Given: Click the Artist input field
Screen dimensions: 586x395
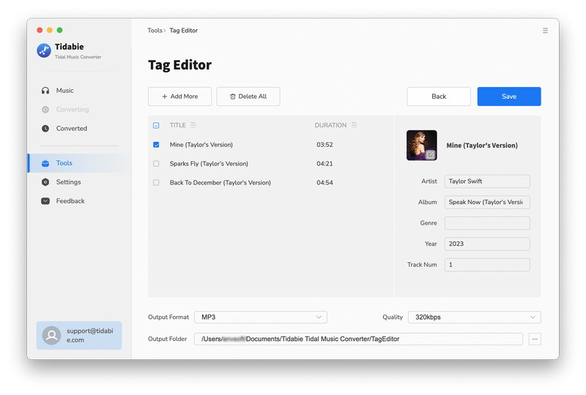Looking at the screenshot, I should (487, 181).
